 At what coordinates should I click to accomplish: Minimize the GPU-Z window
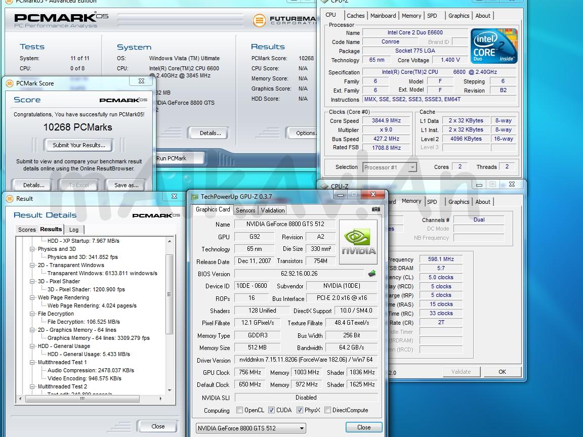pyautogui.click(x=341, y=194)
